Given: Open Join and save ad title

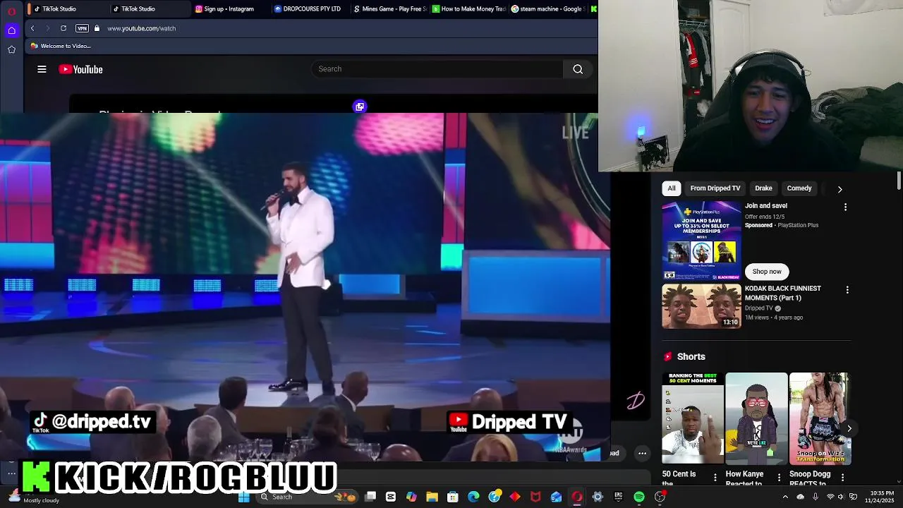Looking at the screenshot, I should click(766, 206).
